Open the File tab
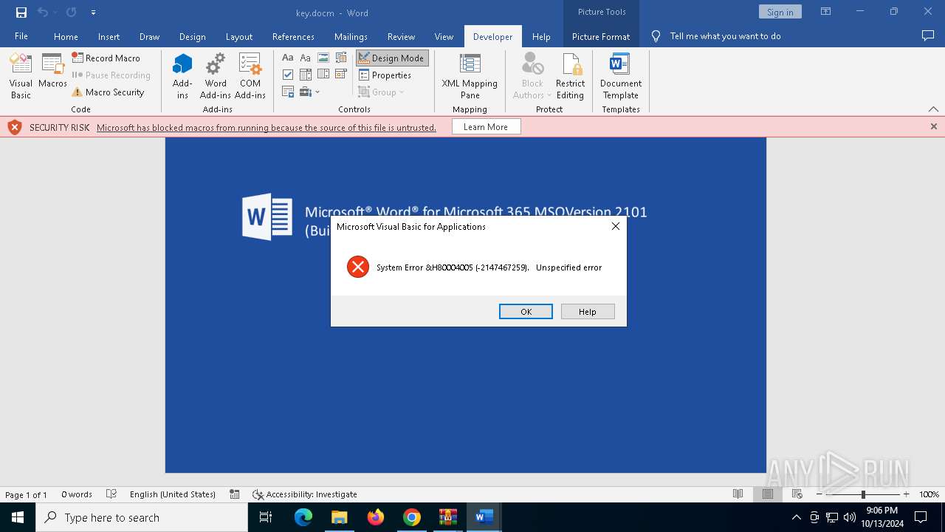 pos(21,36)
